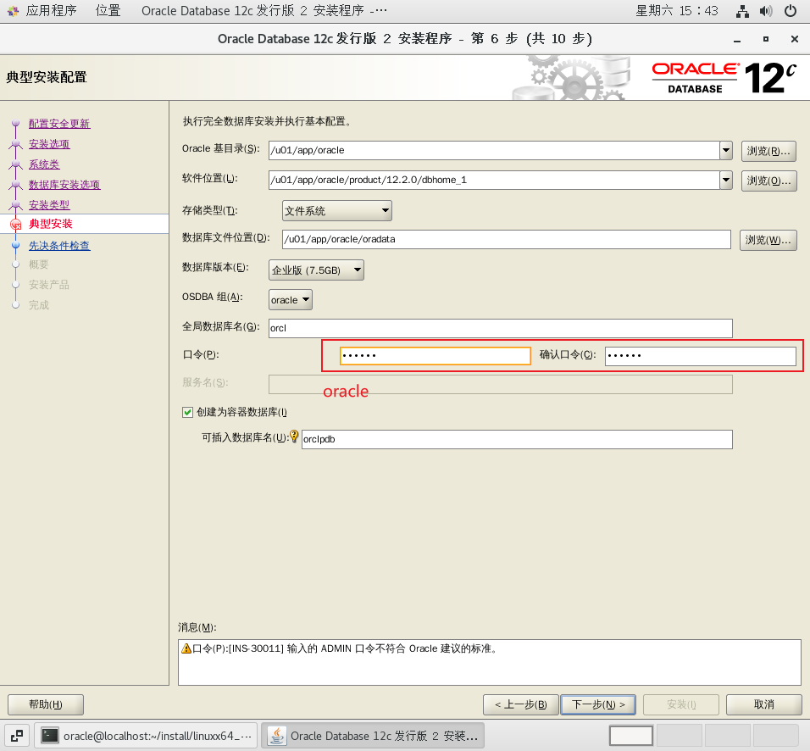Click the Java installer icon in taskbar
The height and width of the screenshot is (751, 810).
click(x=277, y=736)
